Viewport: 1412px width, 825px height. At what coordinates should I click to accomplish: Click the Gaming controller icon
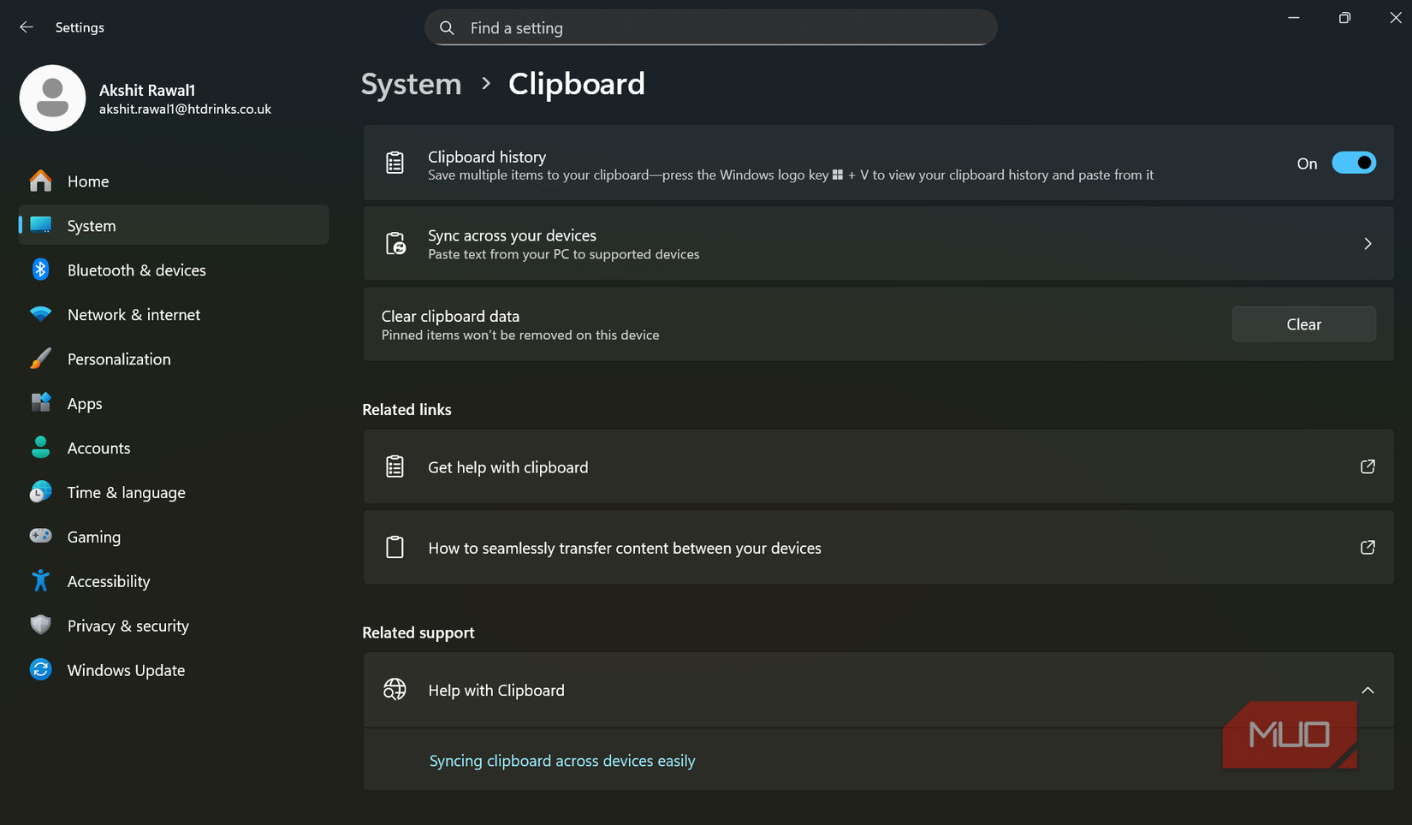(x=40, y=537)
